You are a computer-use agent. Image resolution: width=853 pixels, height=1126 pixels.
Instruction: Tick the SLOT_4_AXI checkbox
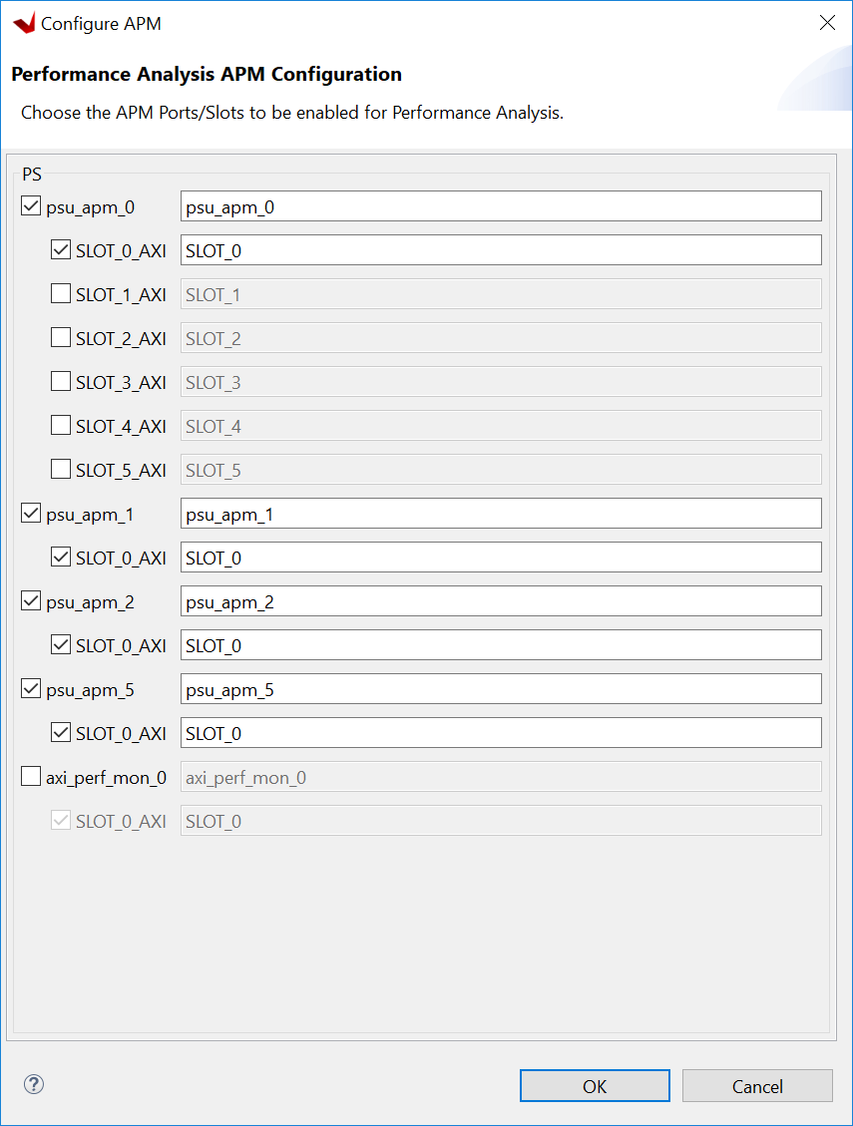tap(61, 426)
